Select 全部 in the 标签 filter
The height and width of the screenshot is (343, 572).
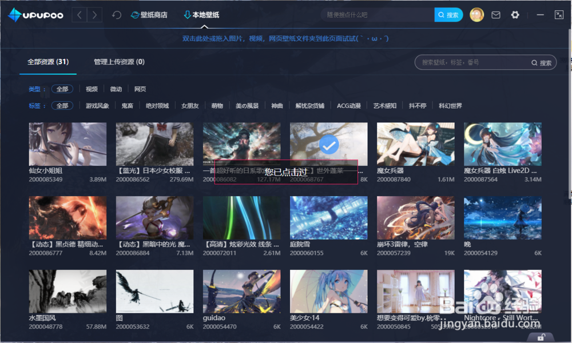point(62,106)
